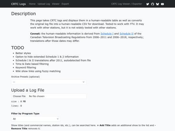Click the 'Filter by Program Type' label
This screenshot has width=175, height=131.
[25, 114]
